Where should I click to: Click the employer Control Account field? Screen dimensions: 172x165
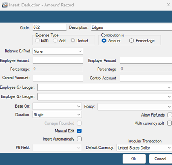[146, 78]
